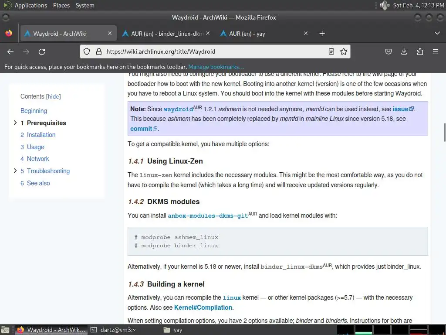Open the Firefox hamburger application menu
The width and height of the screenshot is (446, 335).
click(436, 51)
